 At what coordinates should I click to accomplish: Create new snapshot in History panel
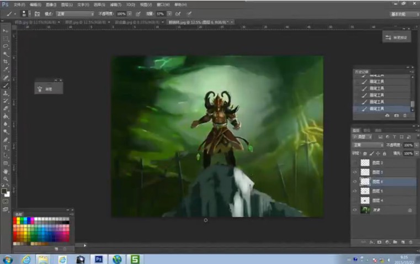pos(396,115)
